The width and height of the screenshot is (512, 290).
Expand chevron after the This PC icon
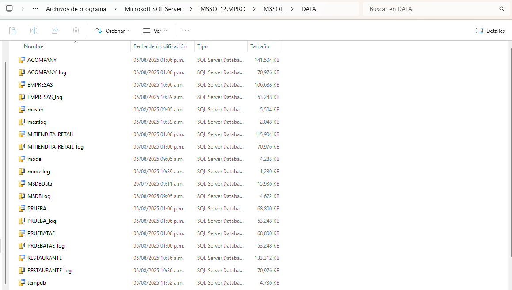click(x=23, y=9)
